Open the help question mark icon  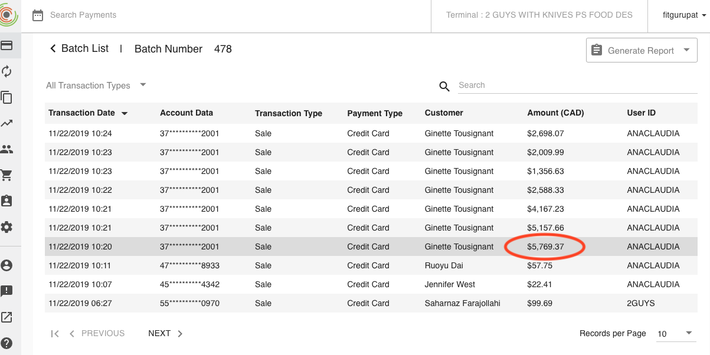point(7,343)
